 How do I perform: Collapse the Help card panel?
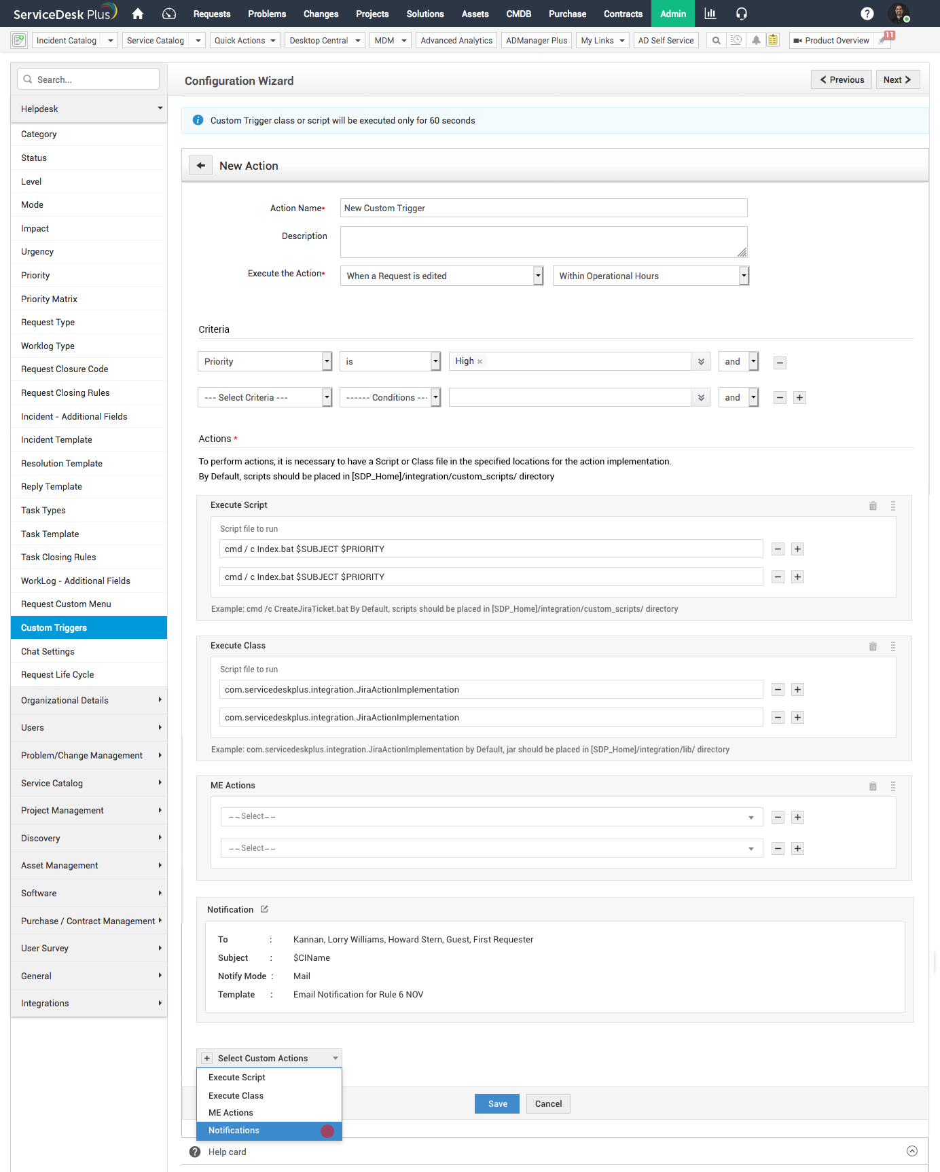pyautogui.click(x=912, y=1151)
